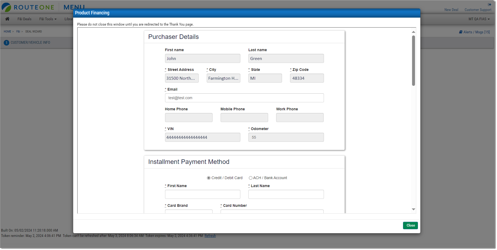Click the HOME breadcrumb link

7,31
